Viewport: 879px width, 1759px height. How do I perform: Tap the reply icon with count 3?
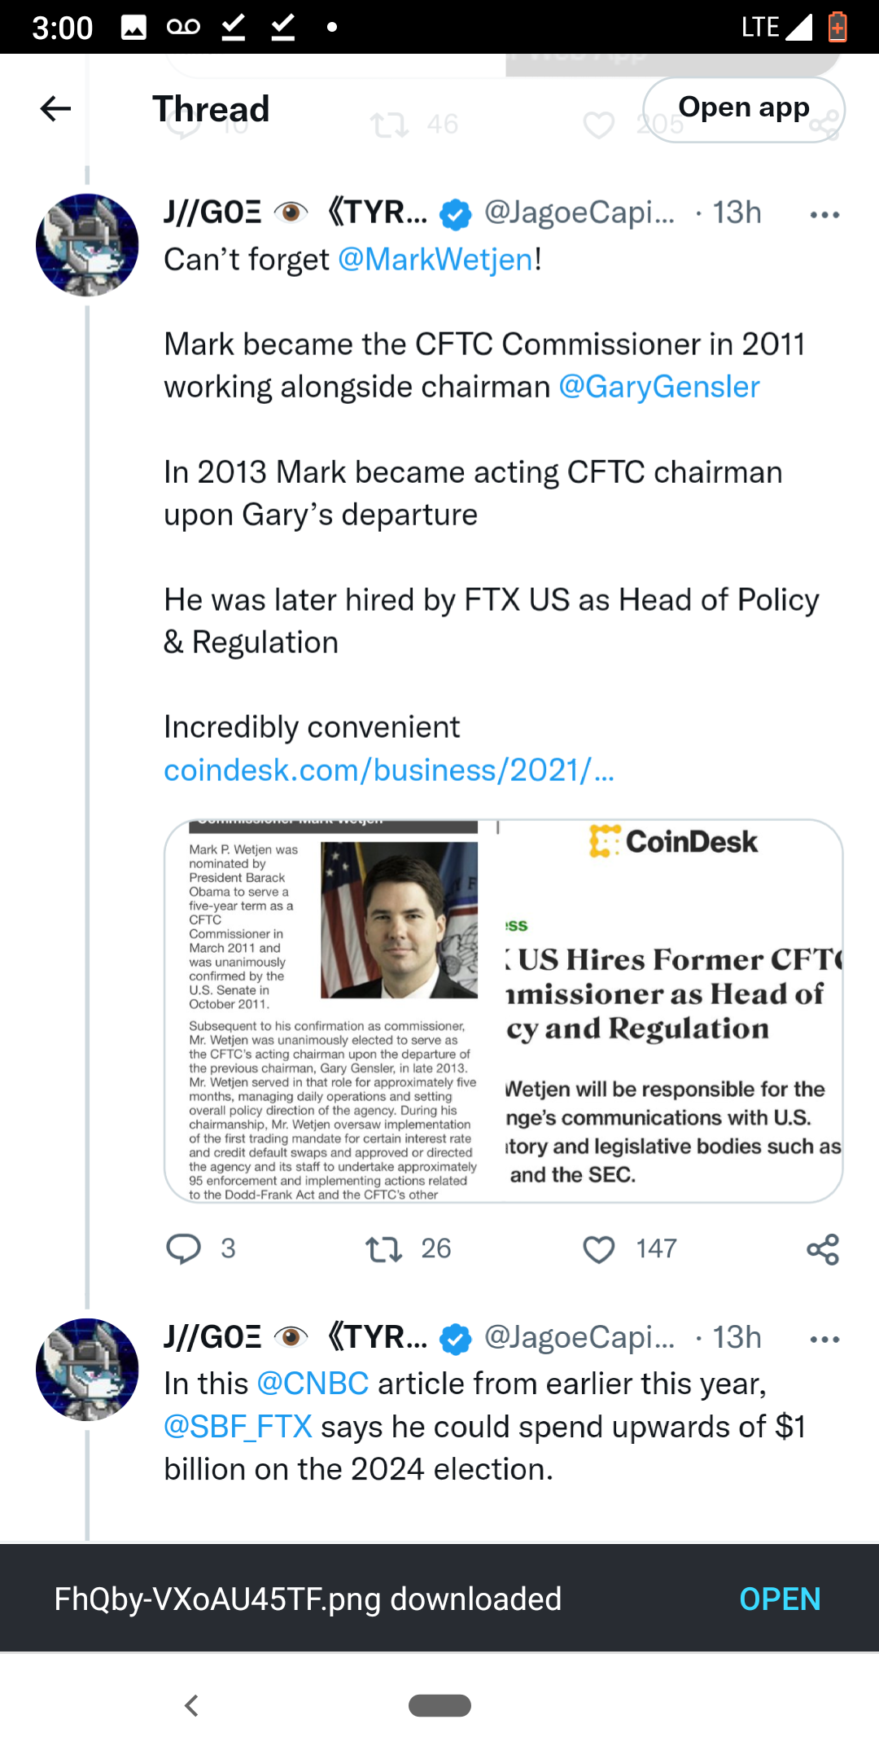tap(184, 1248)
